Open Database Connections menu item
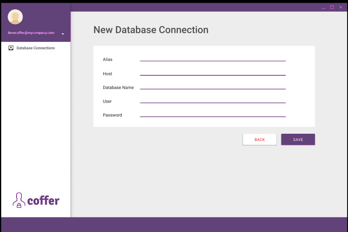348x232 pixels. click(36, 48)
